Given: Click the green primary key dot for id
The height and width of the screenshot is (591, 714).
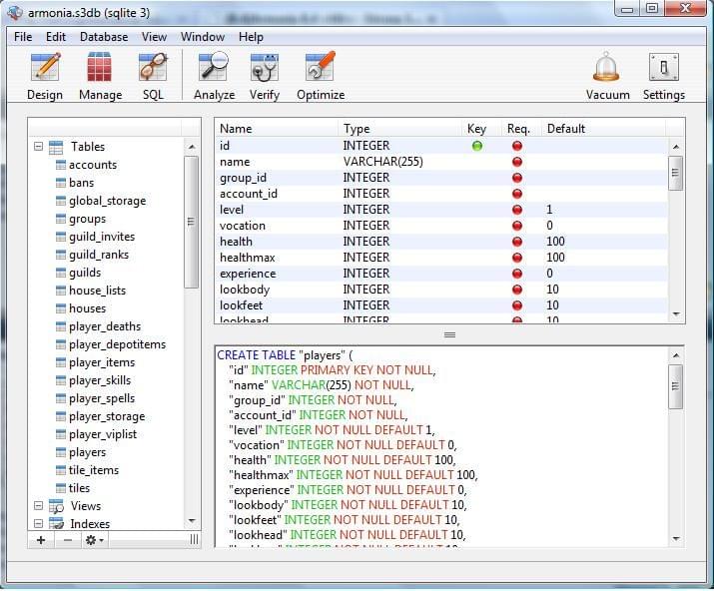Looking at the screenshot, I should (x=476, y=146).
